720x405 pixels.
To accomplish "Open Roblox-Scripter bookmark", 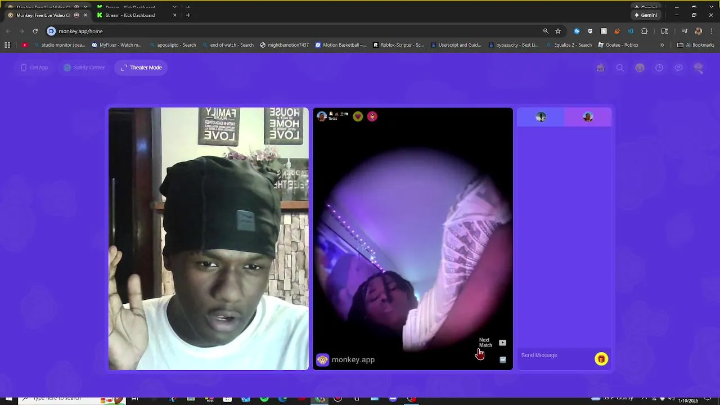I will pyautogui.click(x=398, y=45).
